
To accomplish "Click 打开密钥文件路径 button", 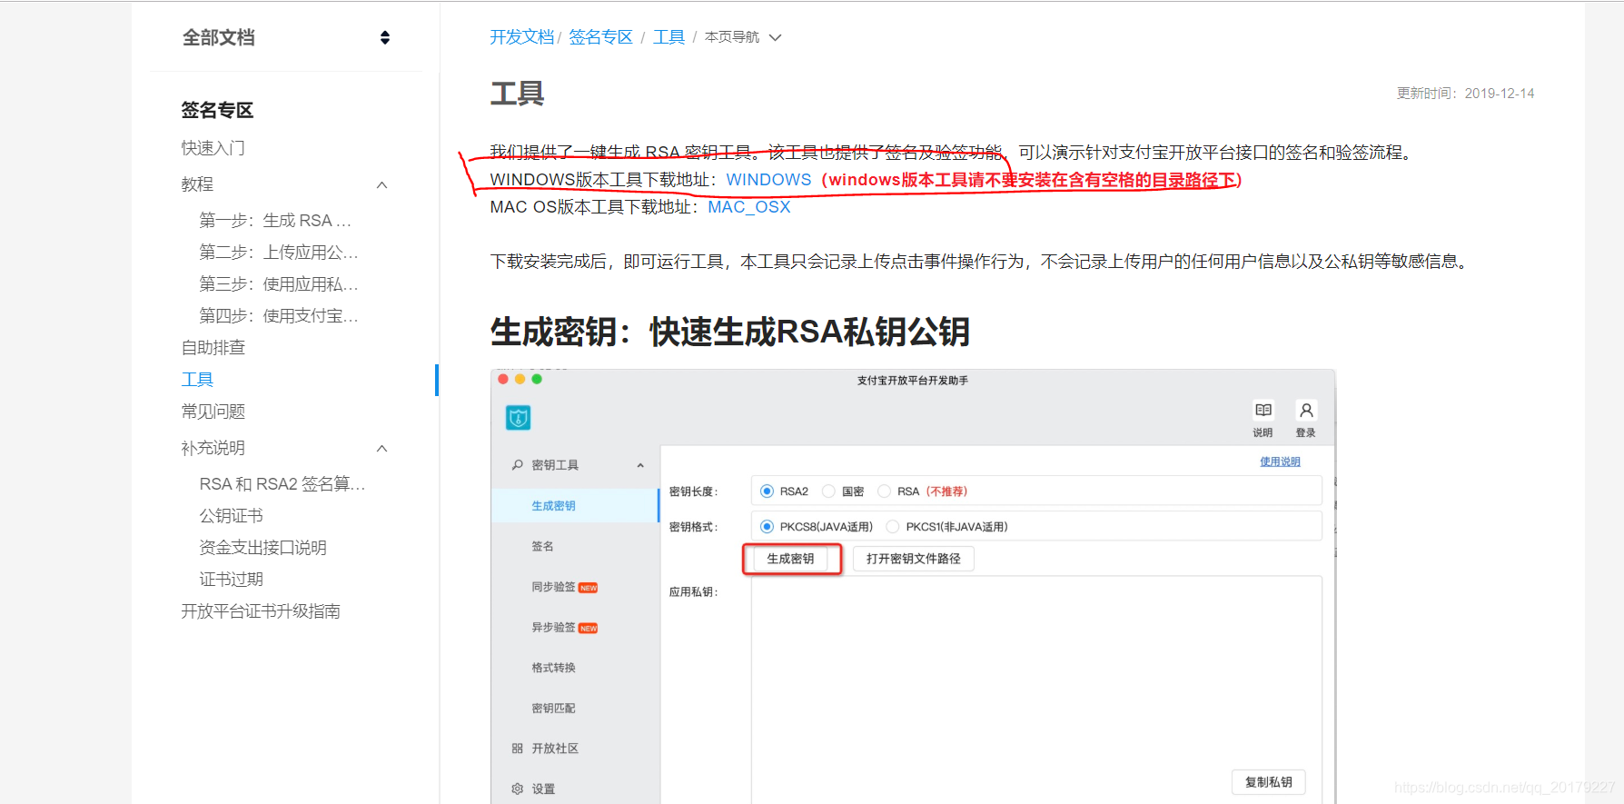I will [913, 559].
